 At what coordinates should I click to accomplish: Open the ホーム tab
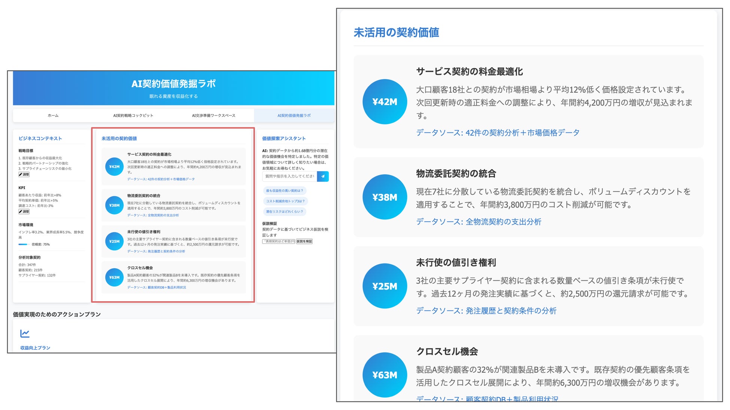(x=53, y=115)
